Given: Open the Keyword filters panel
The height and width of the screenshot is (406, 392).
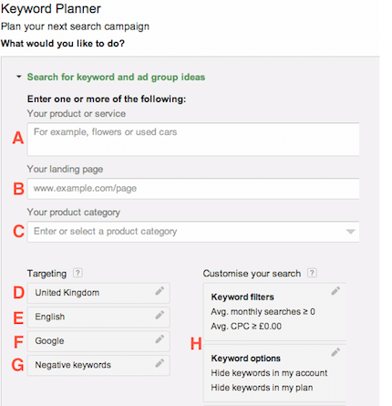Looking at the screenshot, I should 274,312.
